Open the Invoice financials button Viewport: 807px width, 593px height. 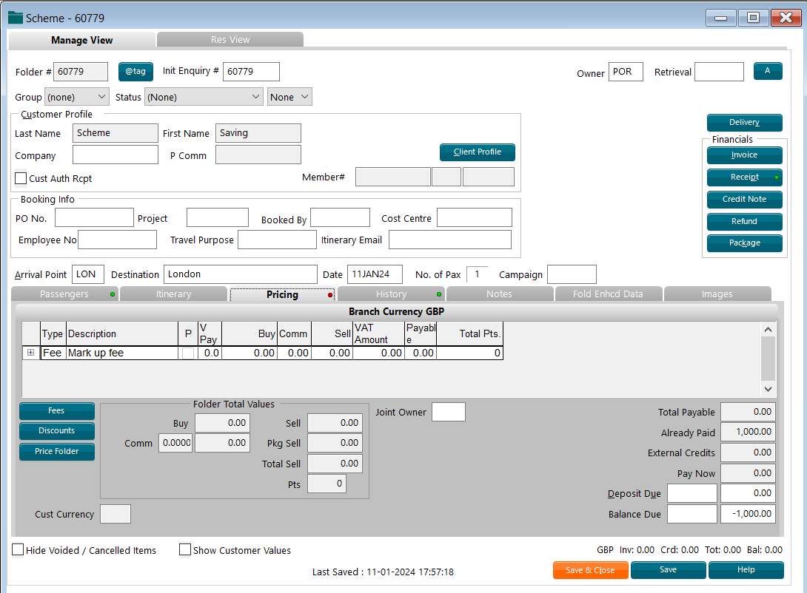[744, 155]
